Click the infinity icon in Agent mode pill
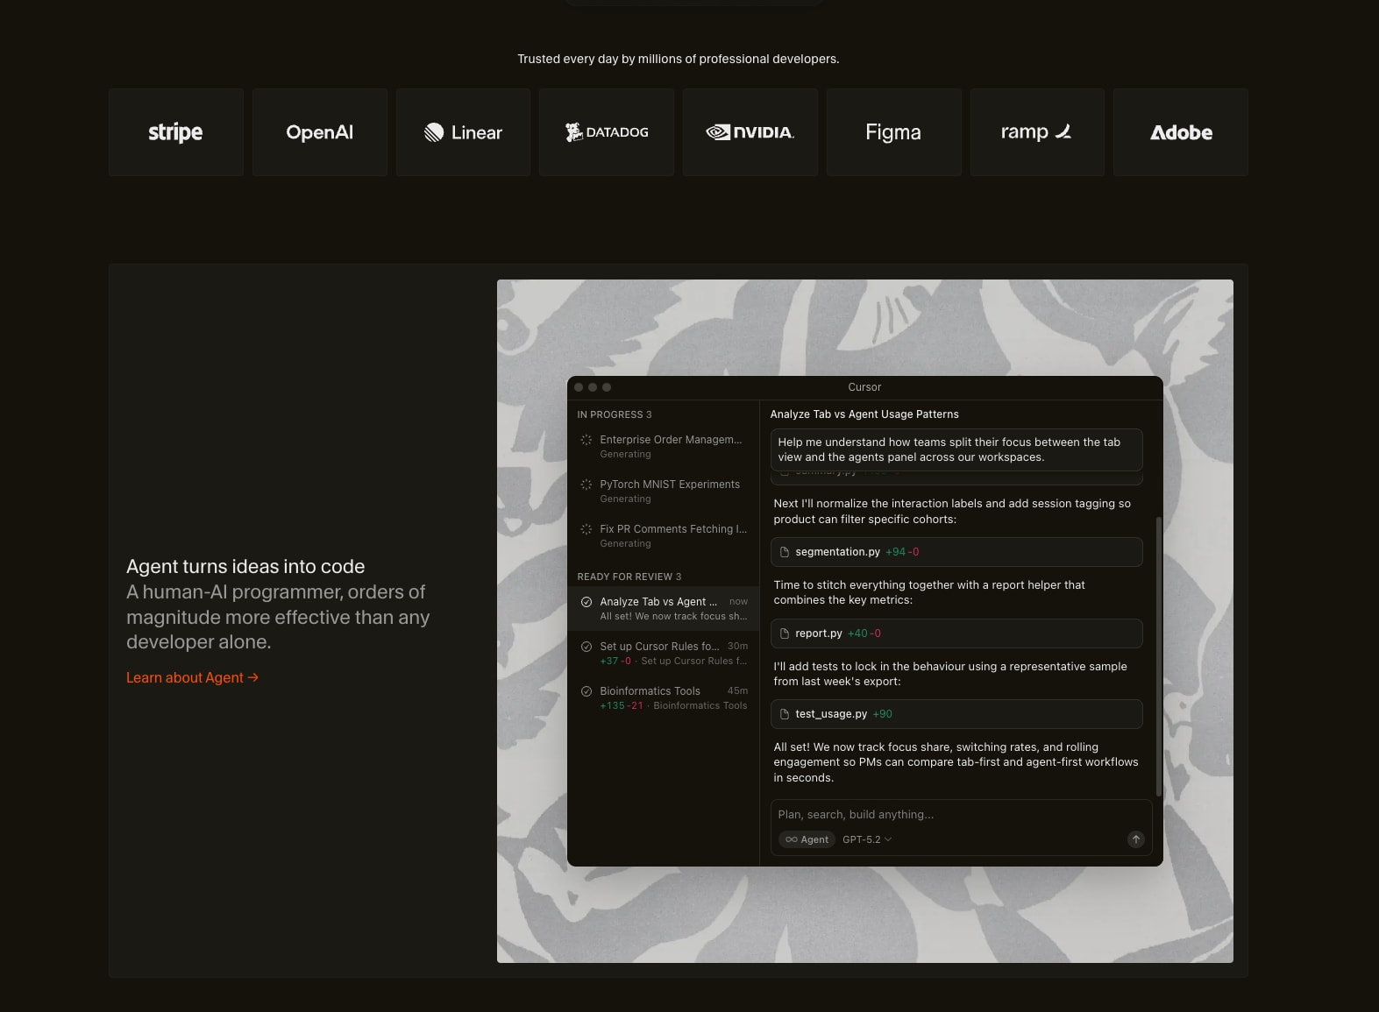 (x=792, y=839)
